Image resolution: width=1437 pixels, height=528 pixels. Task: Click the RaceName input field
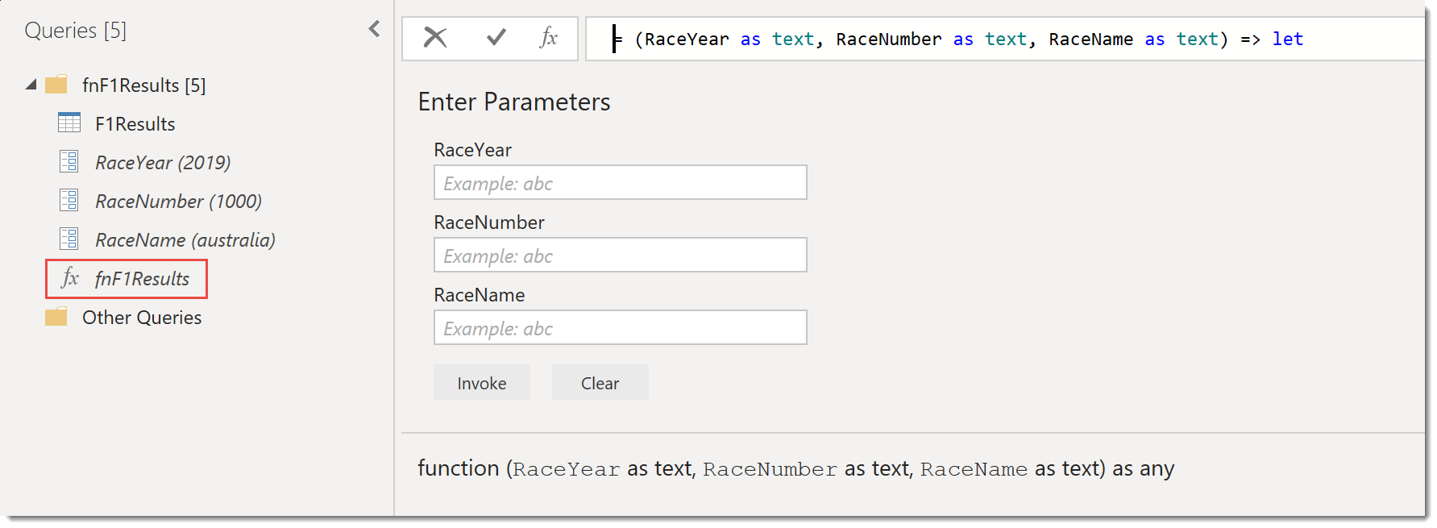point(620,328)
